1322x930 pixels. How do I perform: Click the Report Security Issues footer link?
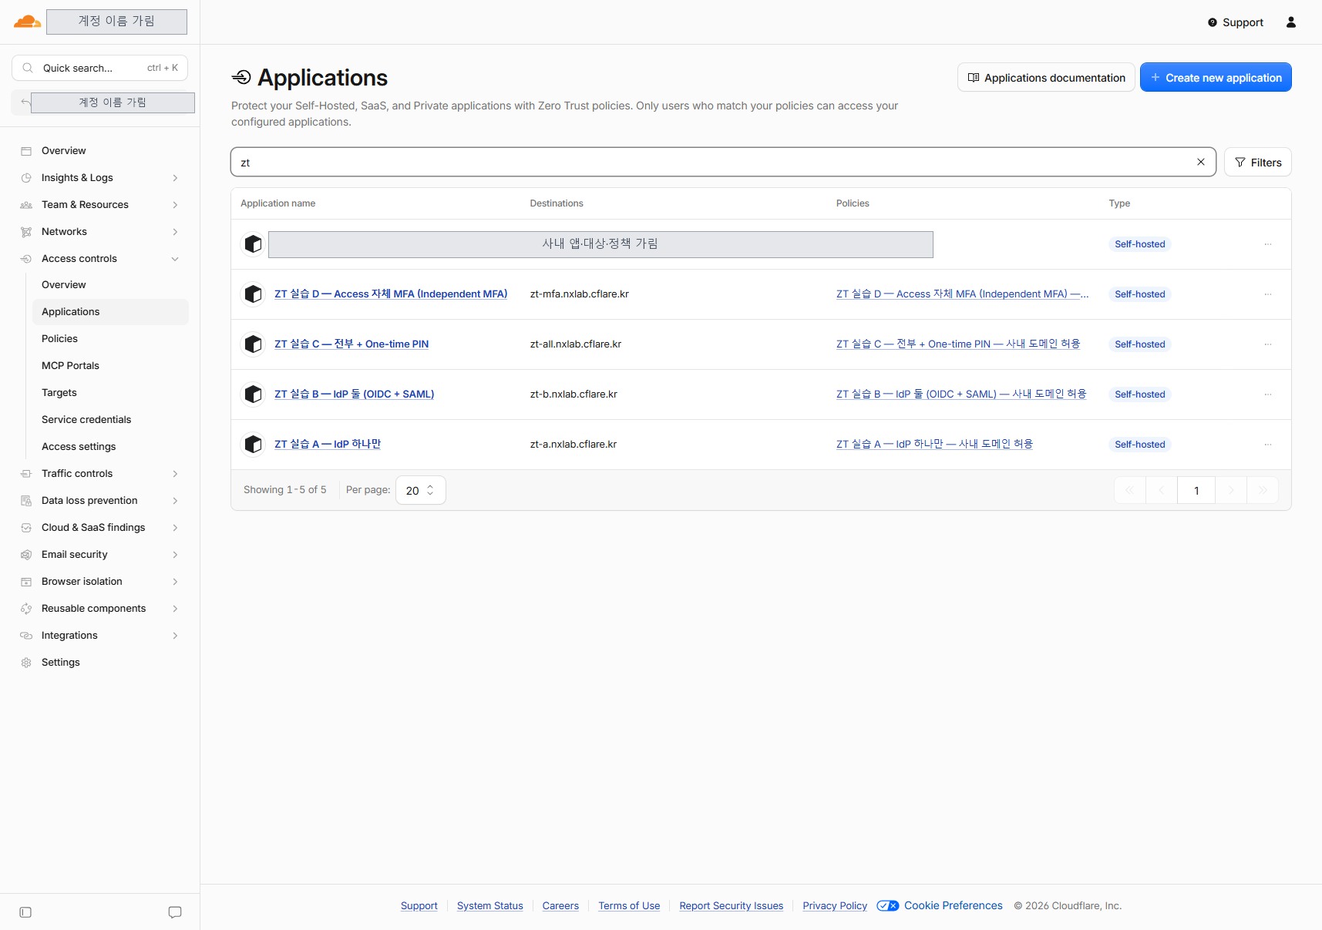pyautogui.click(x=731, y=906)
